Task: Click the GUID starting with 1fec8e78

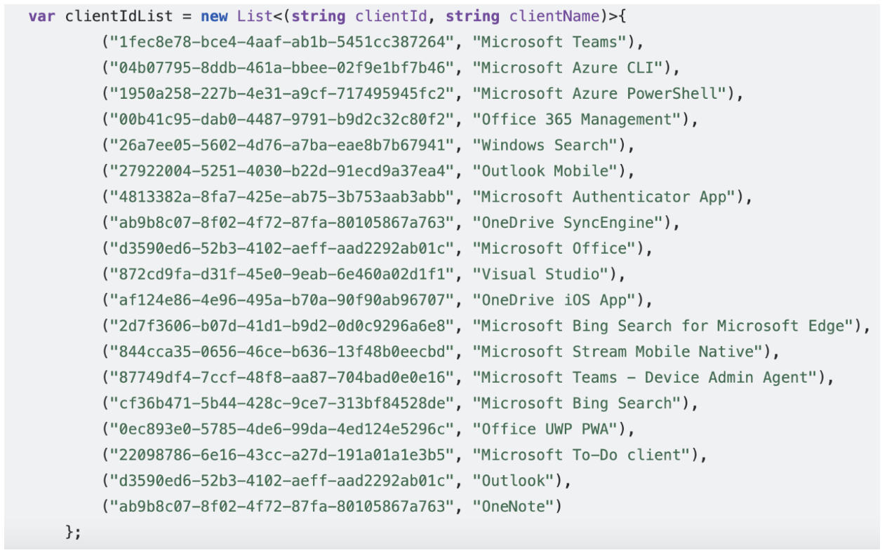Action: [279, 42]
